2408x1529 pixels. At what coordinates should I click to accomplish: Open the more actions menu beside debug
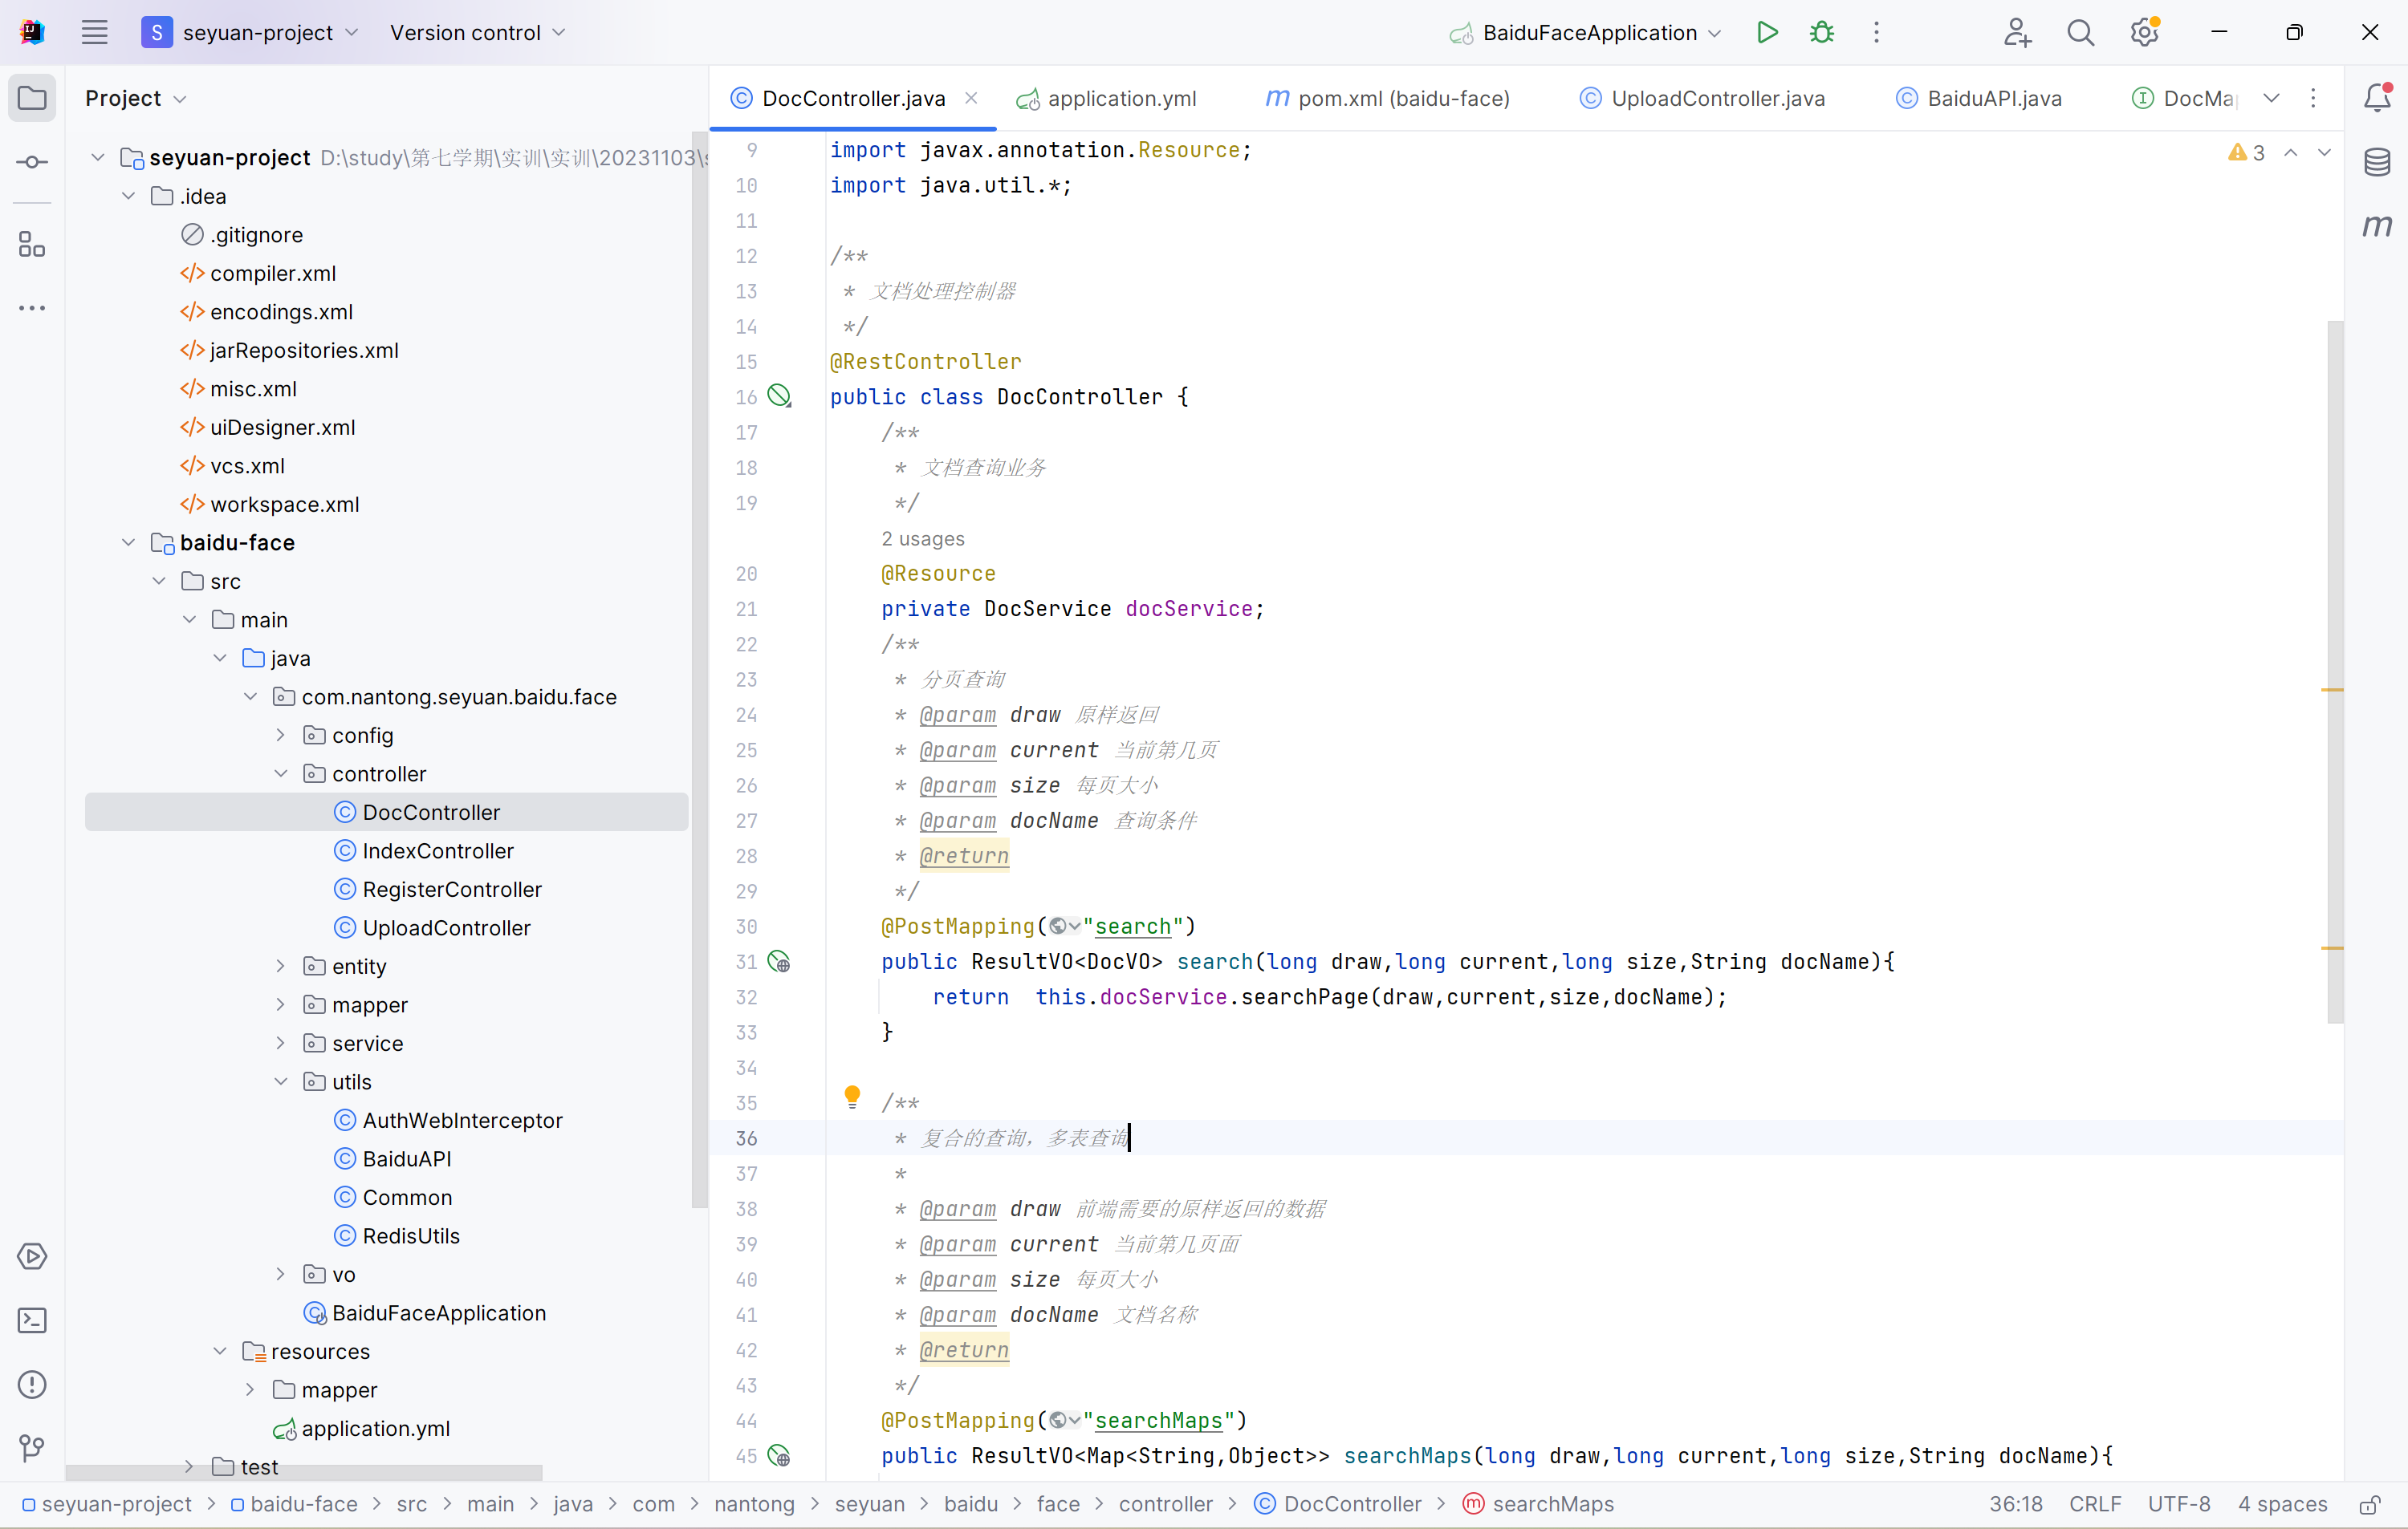coord(1876,32)
